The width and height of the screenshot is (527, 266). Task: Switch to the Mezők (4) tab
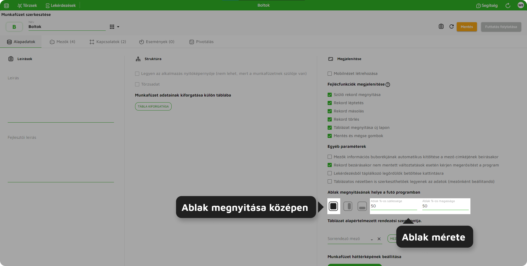[x=62, y=42]
